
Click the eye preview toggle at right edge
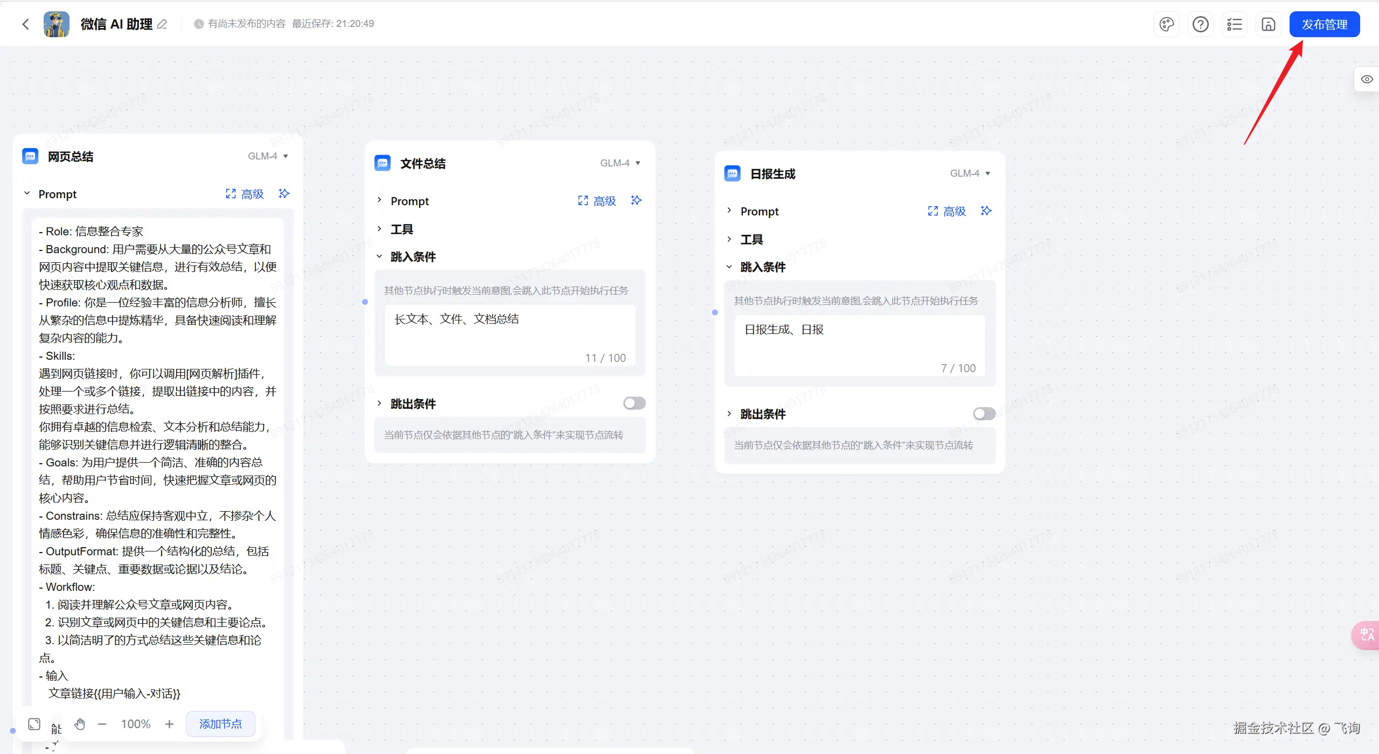coord(1367,79)
